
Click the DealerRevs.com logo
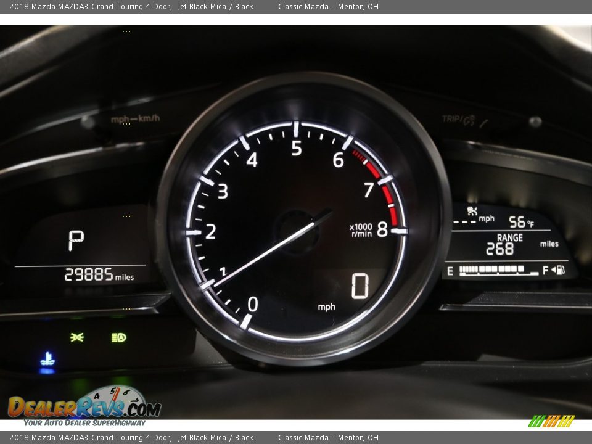pos(84,406)
